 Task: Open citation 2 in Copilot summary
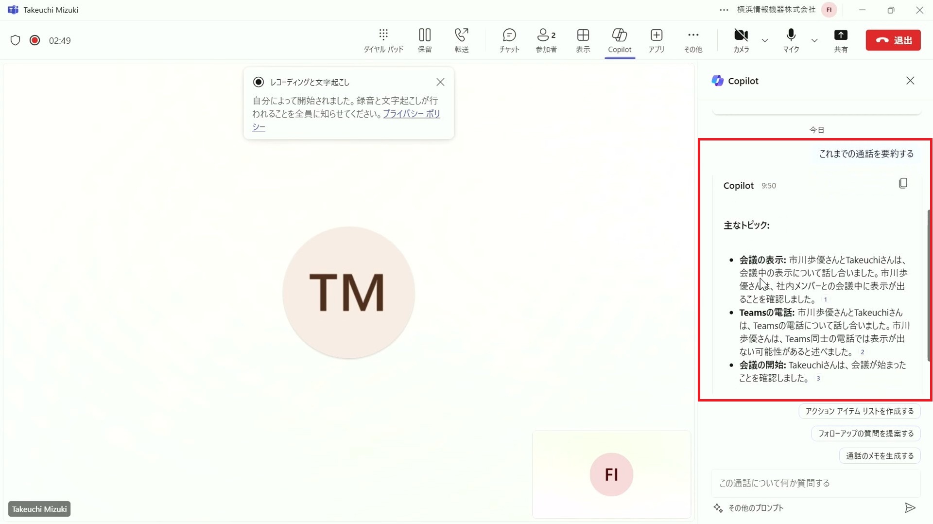(863, 352)
